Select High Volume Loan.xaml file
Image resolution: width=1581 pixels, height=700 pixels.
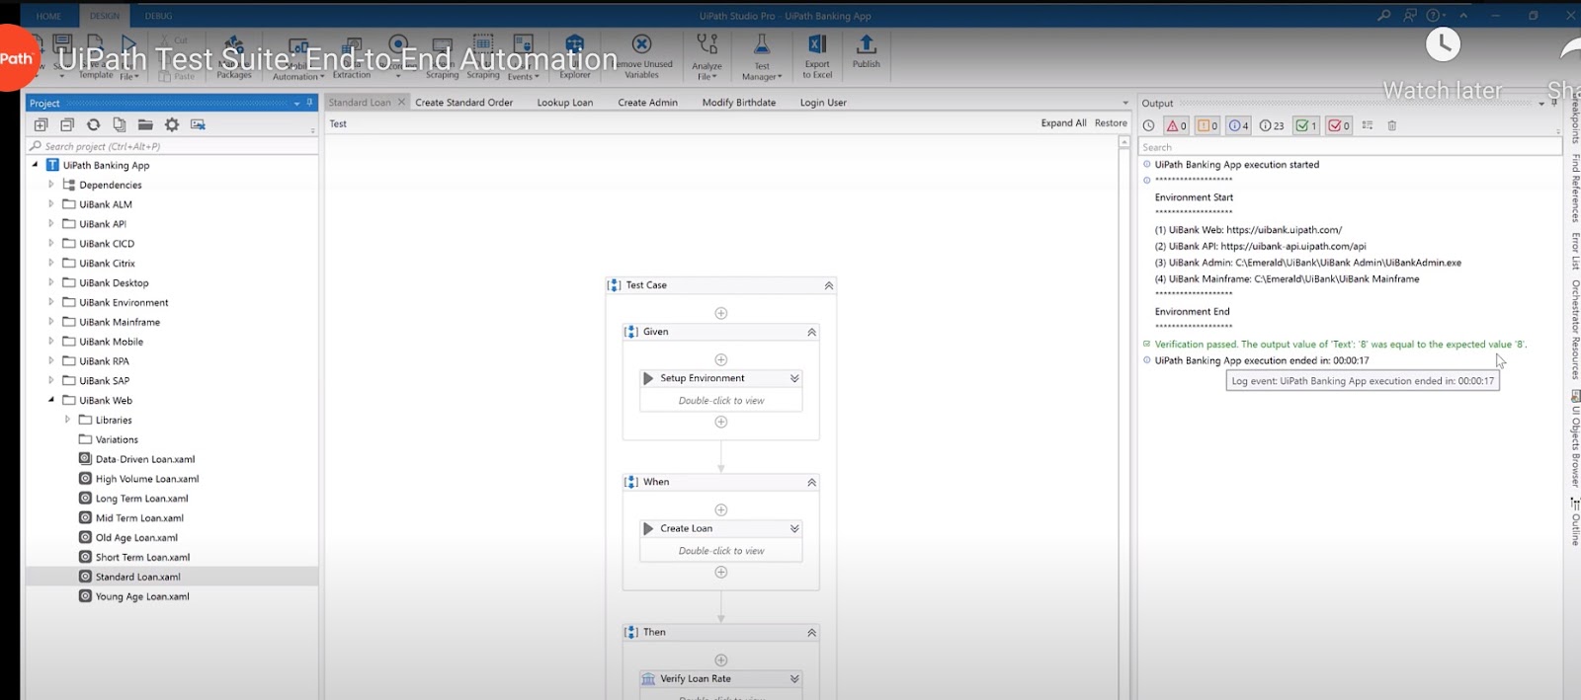coord(147,479)
